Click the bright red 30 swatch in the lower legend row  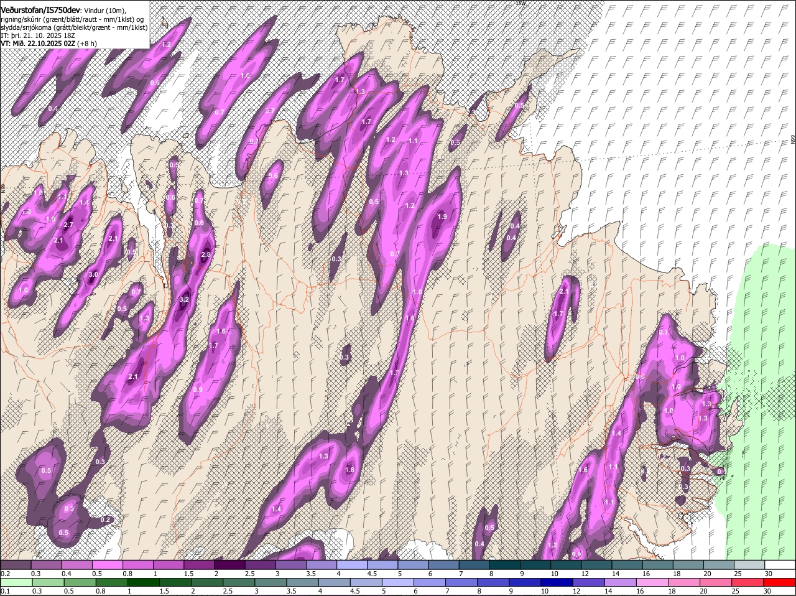click(x=780, y=583)
